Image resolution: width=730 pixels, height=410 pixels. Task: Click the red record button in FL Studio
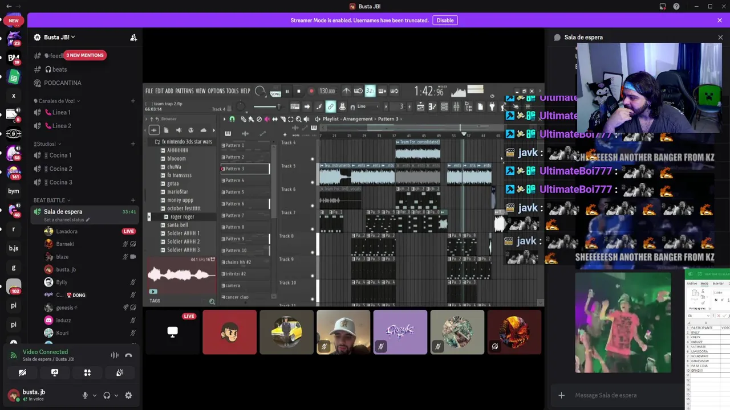coord(311,91)
